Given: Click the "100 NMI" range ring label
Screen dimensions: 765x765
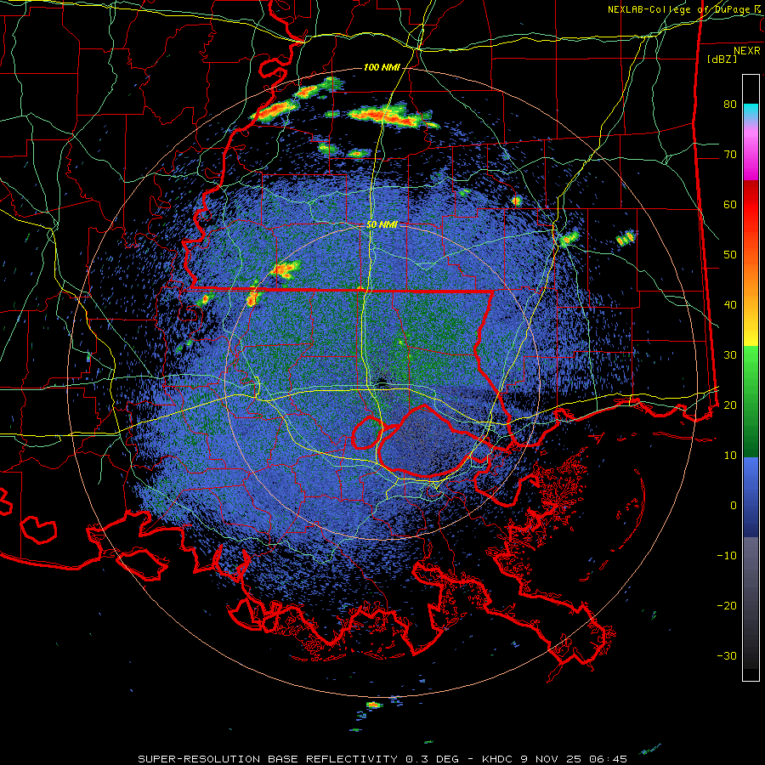Looking at the screenshot, I should (381, 67).
